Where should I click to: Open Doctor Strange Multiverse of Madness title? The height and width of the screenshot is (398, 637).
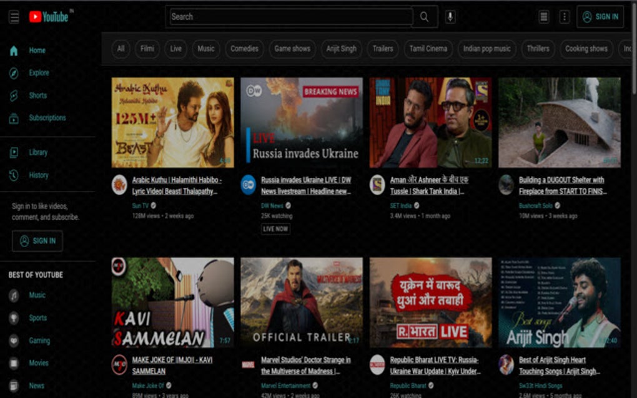pyautogui.click(x=305, y=365)
